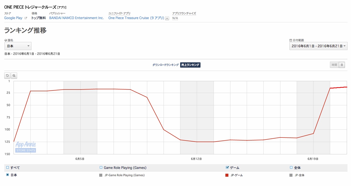Switch chart granularity to 日

pyautogui.click(x=342, y=65)
